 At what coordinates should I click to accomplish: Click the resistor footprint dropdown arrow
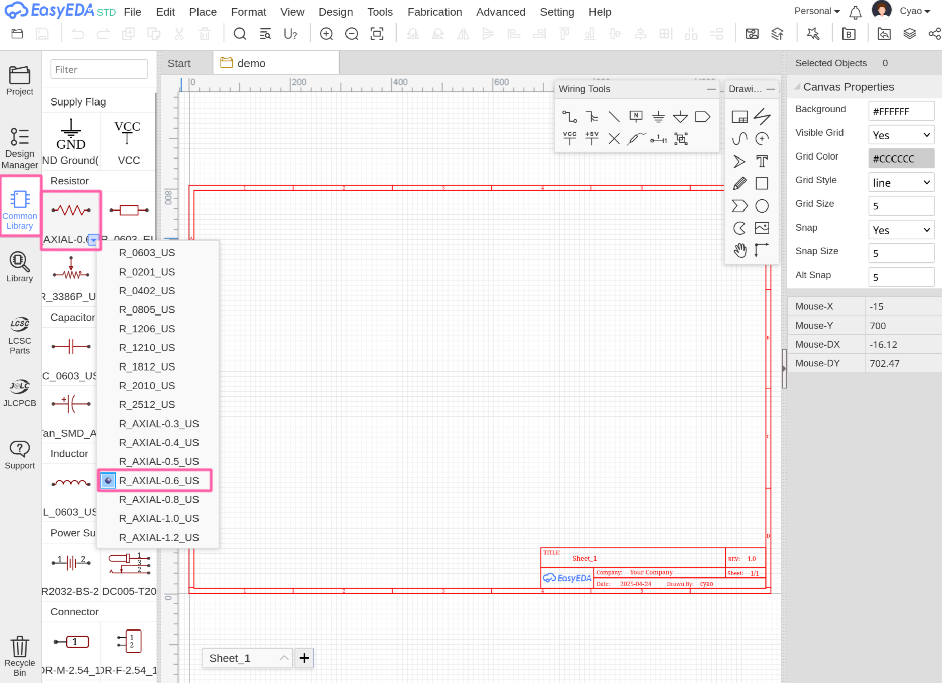pyautogui.click(x=93, y=240)
